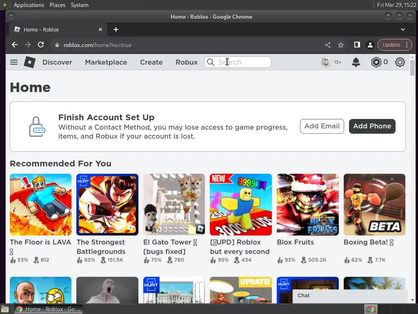Click the Boxing Beta! title text
418x314 pixels.
[x=369, y=242]
